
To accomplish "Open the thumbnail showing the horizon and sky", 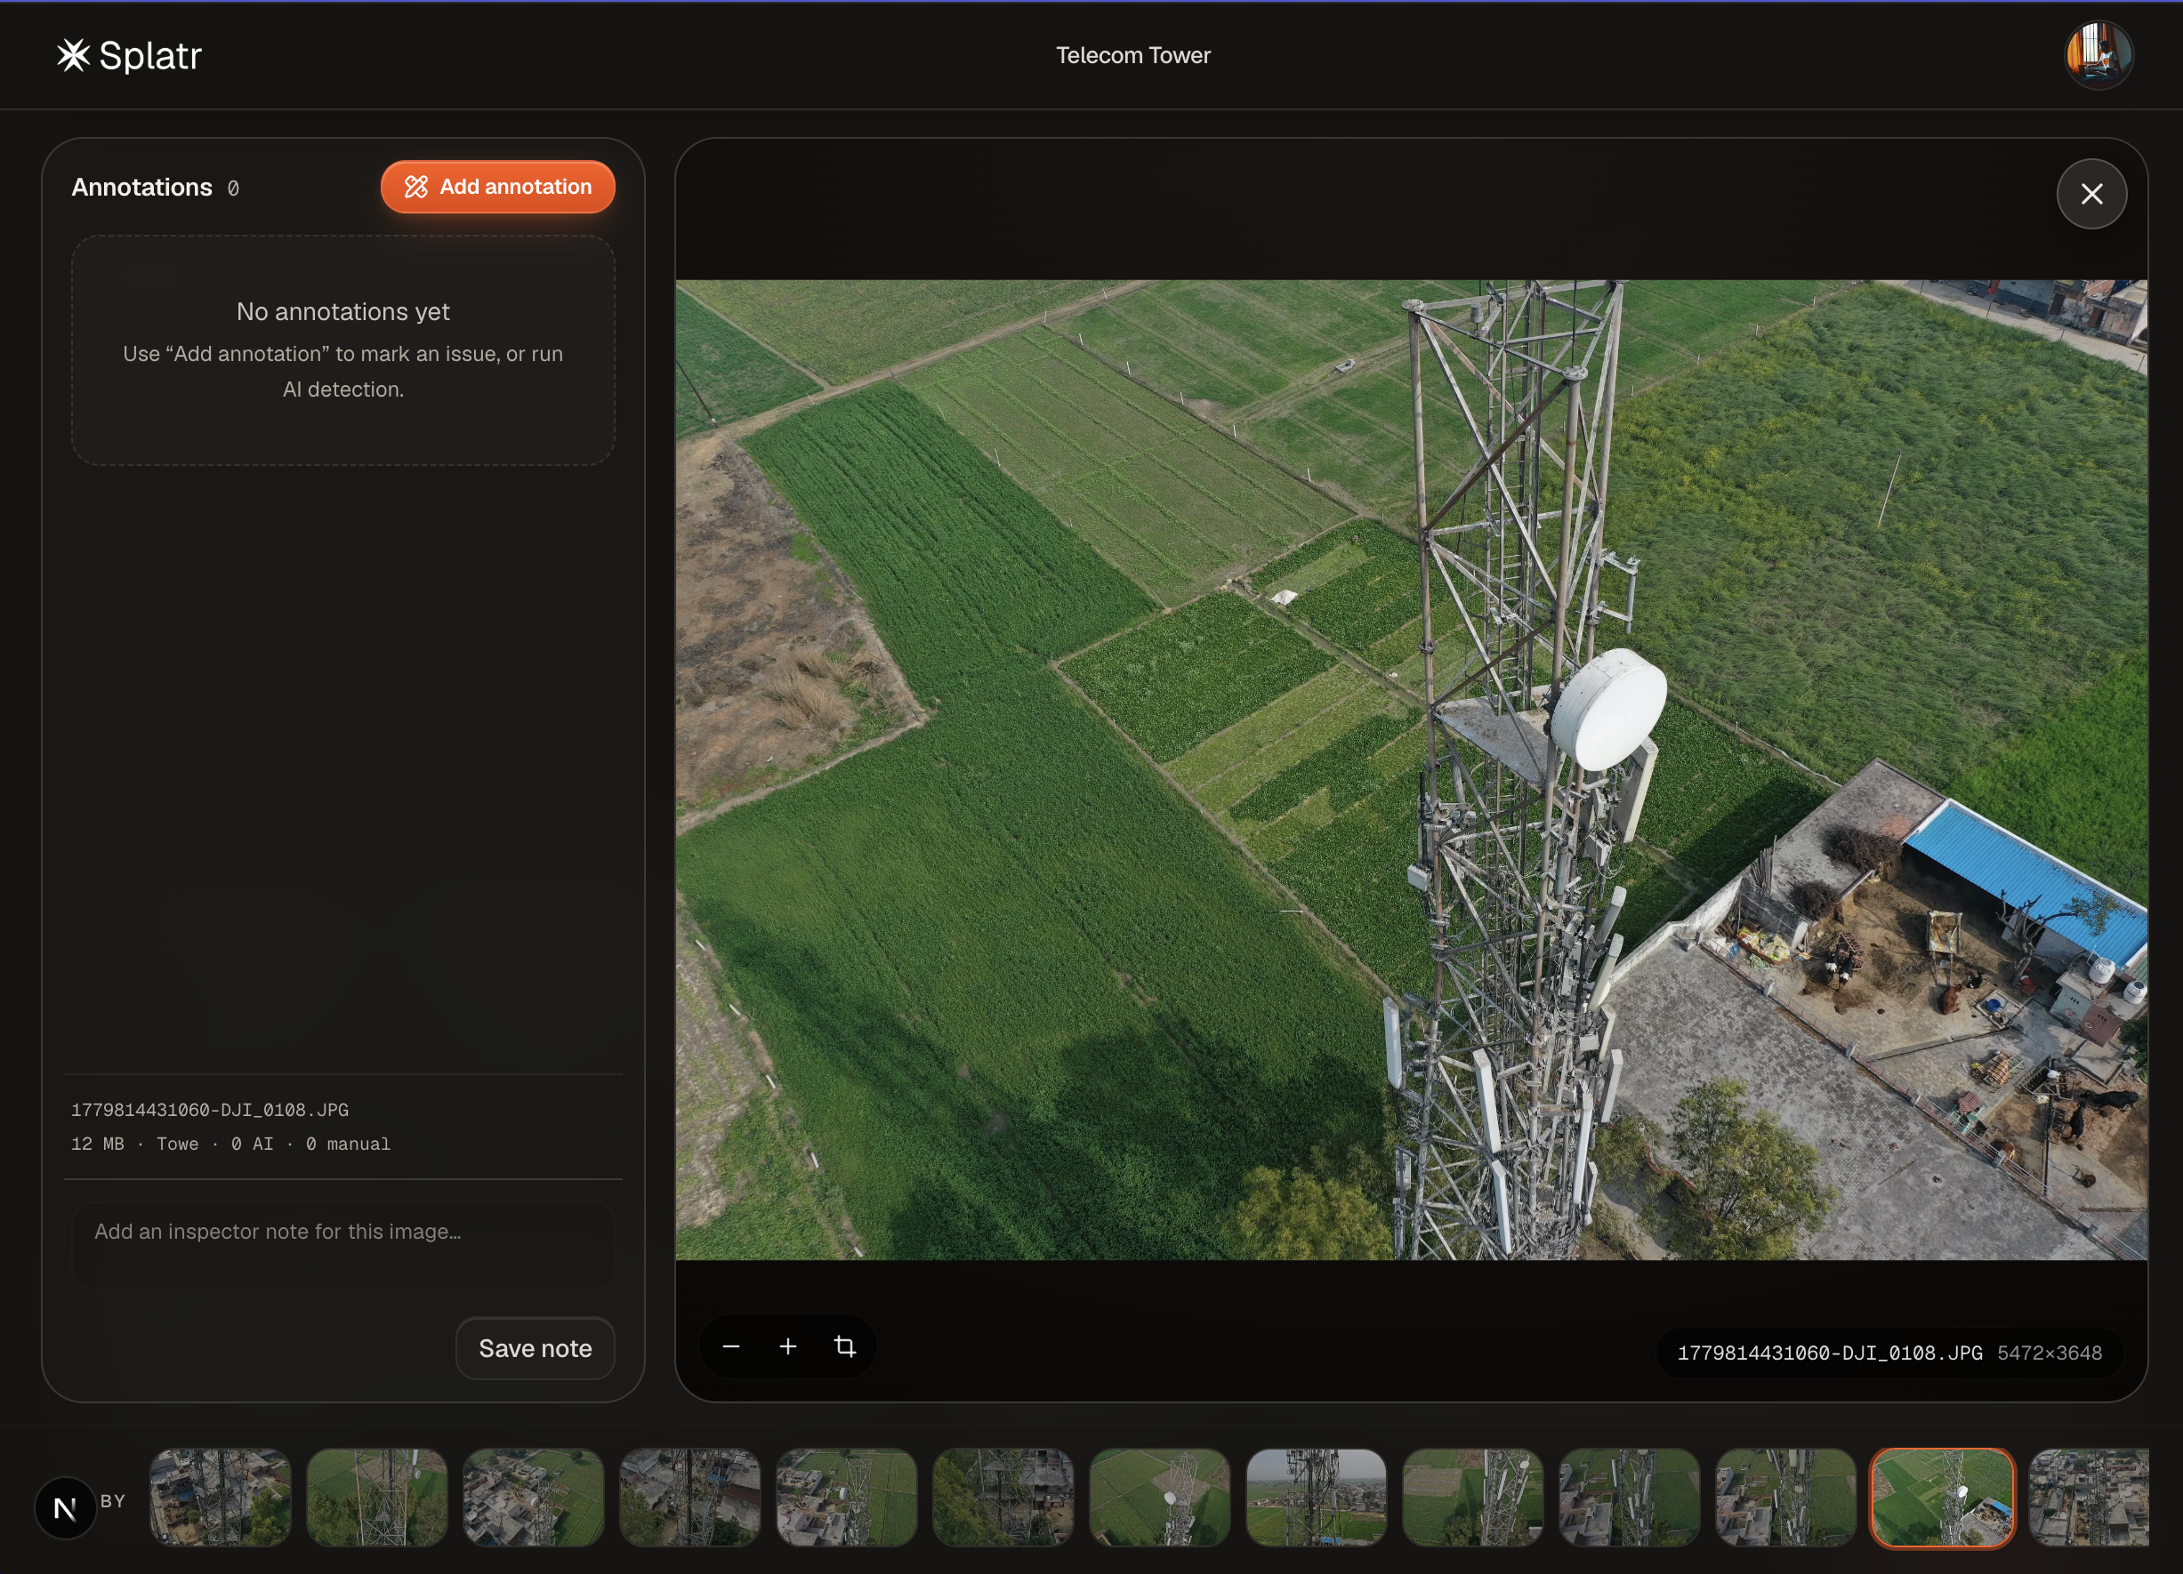I will [x=1316, y=1498].
